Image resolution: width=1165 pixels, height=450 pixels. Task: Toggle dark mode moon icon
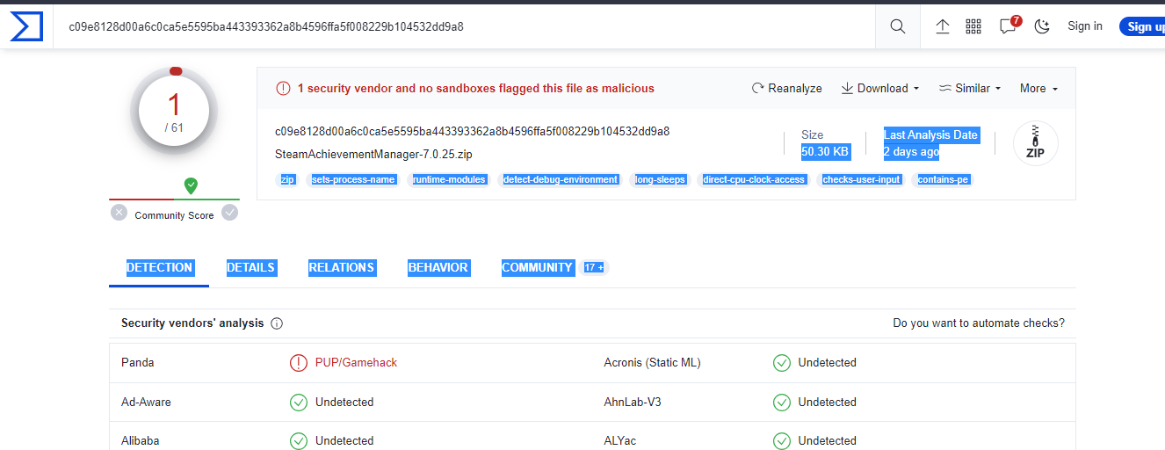1043,26
